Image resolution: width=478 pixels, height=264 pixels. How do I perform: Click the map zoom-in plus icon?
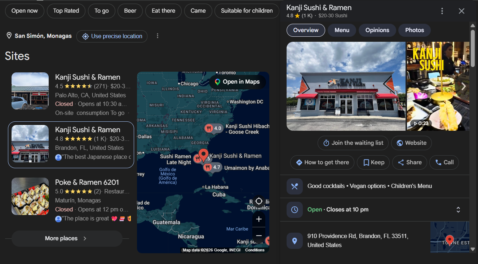tap(259, 219)
